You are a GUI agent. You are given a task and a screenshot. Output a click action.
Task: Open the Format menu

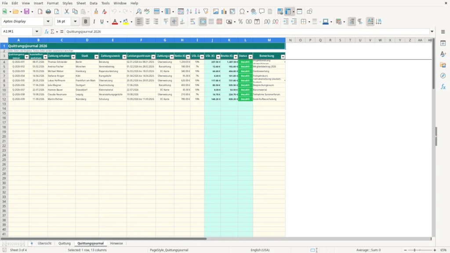pyautogui.click(x=53, y=3)
